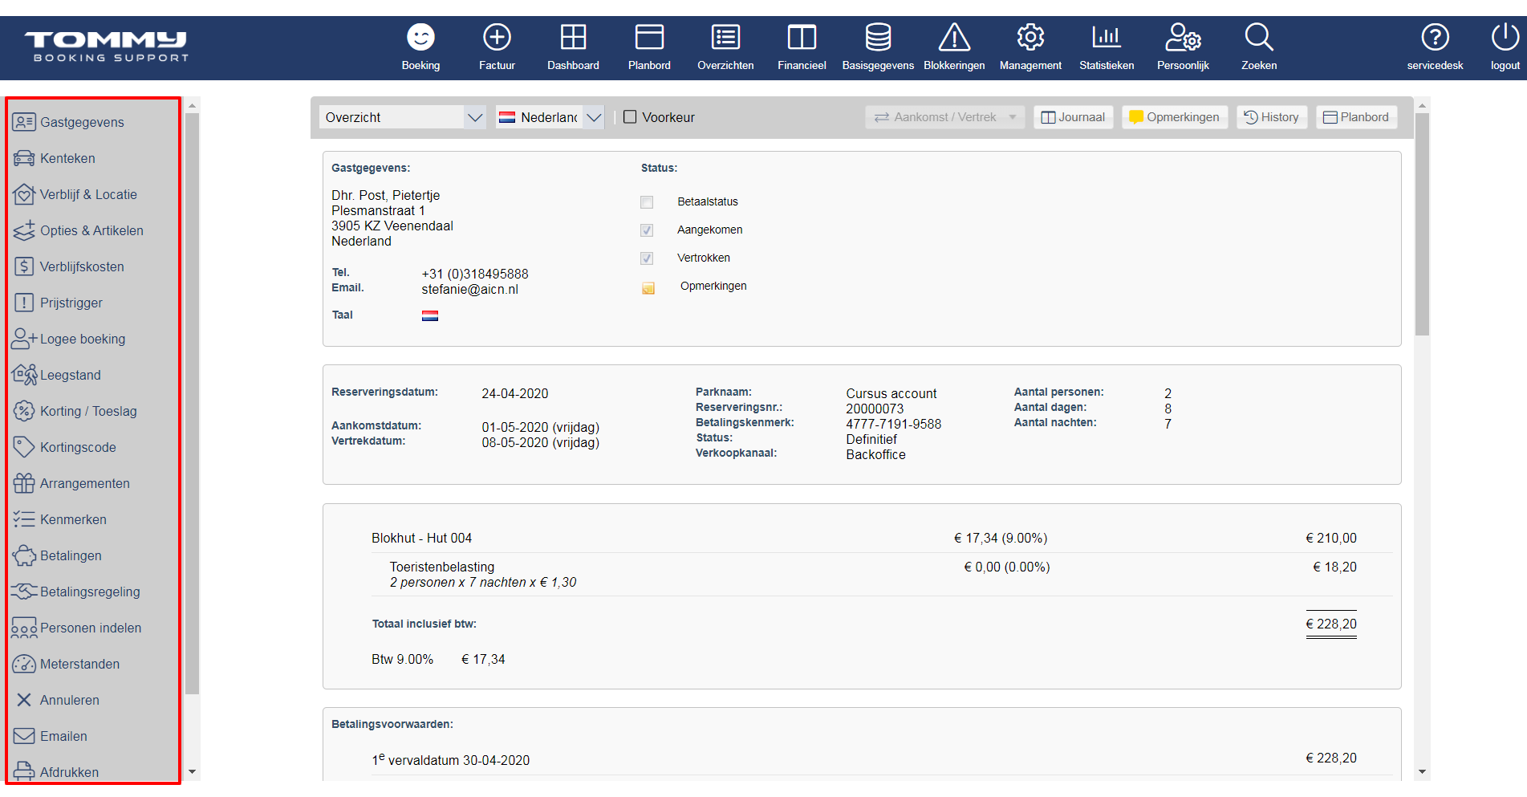Open the Blokkeringen warning icon

point(954,37)
